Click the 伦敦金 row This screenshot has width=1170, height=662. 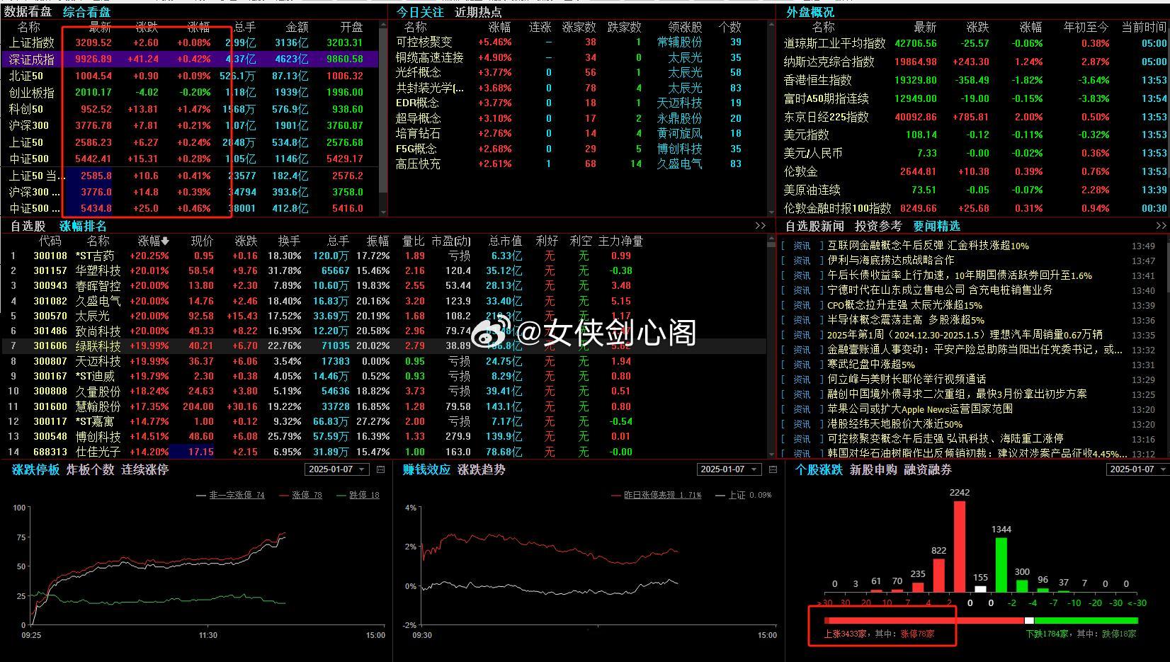point(975,171)
